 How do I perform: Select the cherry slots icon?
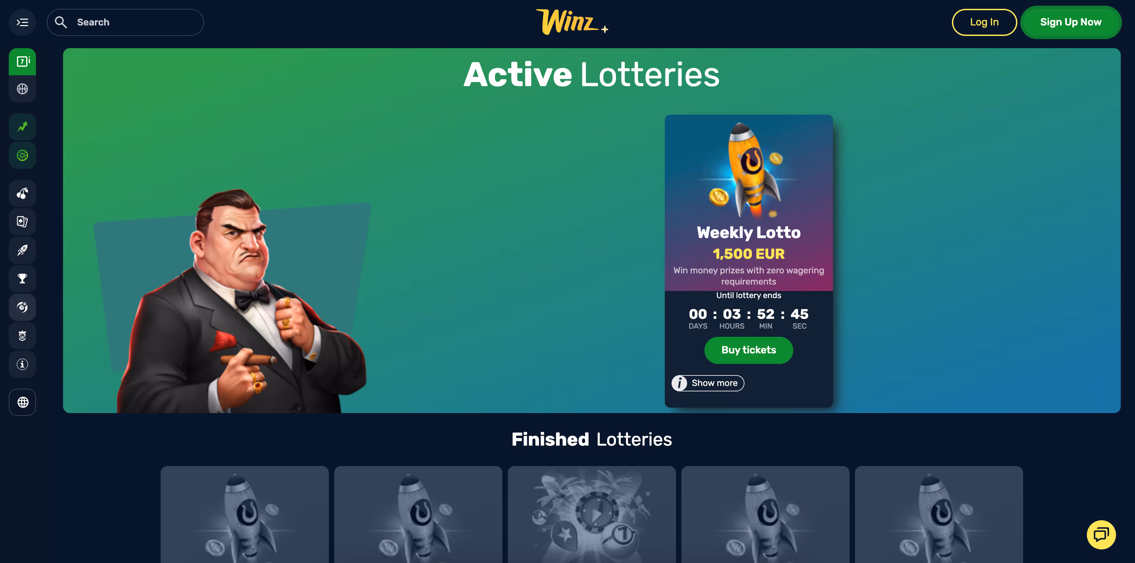click(x=22, y=193)
